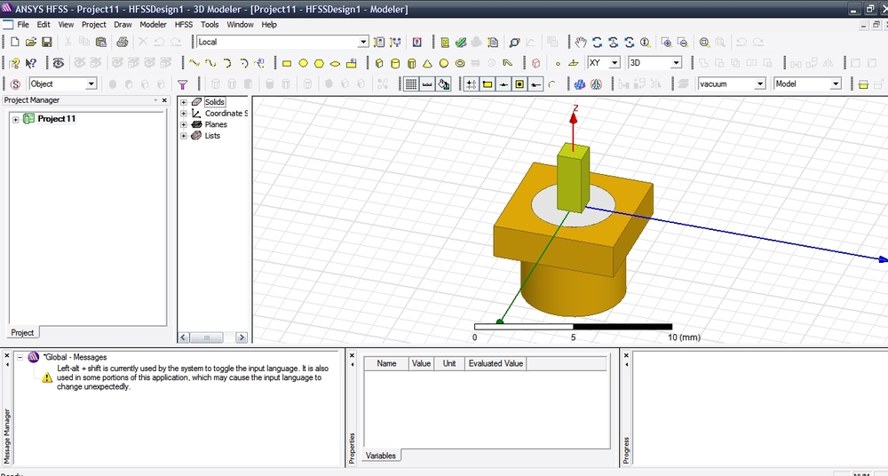The width and height of the screenshot is (888, 476).
Task: Select the Draw Torus tool
Action: click(460, 63)
